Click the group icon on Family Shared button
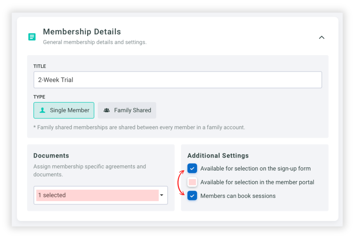 (107, 110)
